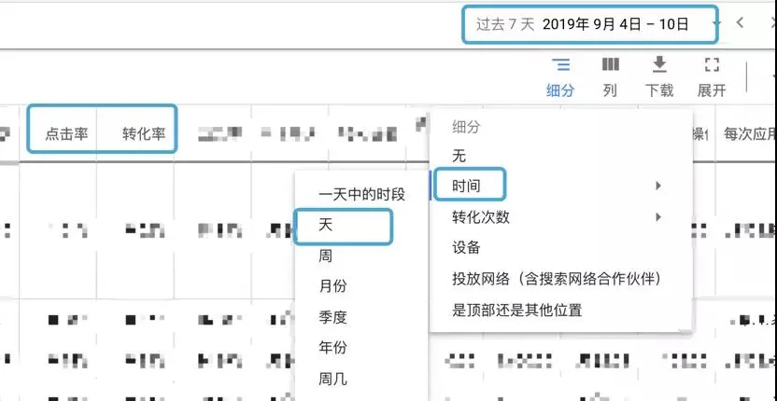This screenshot has height=401, width=777.
Task: Sort by 转化率 column header
Action: (x=143, y=134)
